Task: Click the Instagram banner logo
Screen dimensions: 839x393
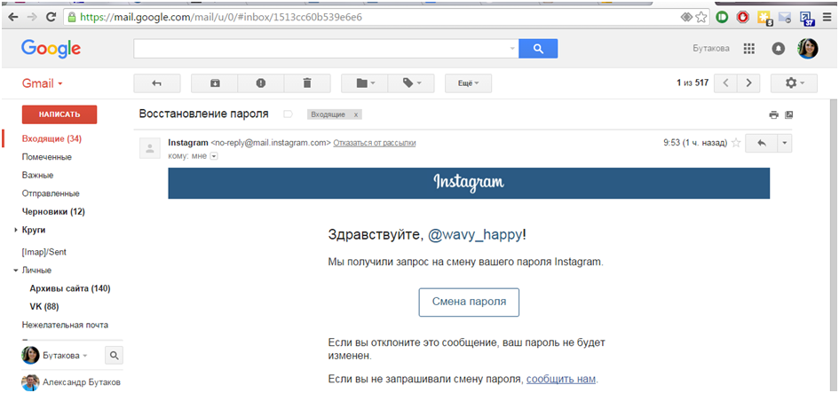Action: [x=469, y=182]
